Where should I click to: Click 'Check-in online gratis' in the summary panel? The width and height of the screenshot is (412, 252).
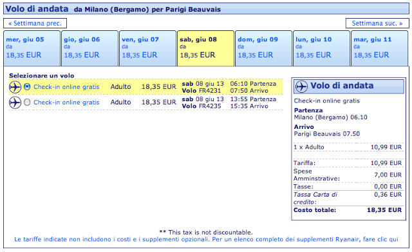(x=326, y=101)
